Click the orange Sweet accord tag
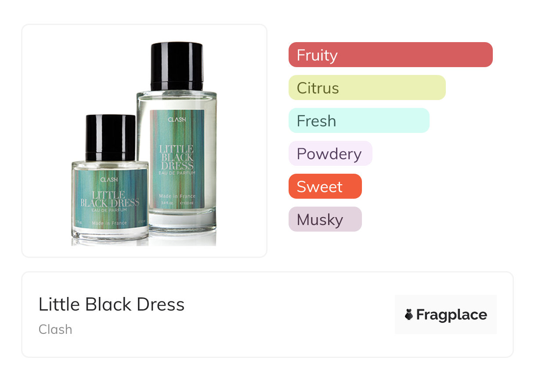 pyautogui.click(x=325, y=186)
